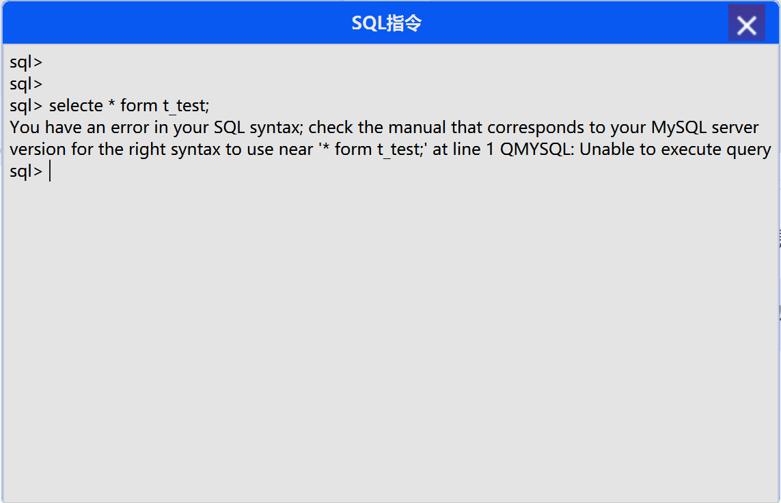The height and width of the screenshot is (503, 781).
Task: Click the asterisk in the typed query
Action: 111,106
